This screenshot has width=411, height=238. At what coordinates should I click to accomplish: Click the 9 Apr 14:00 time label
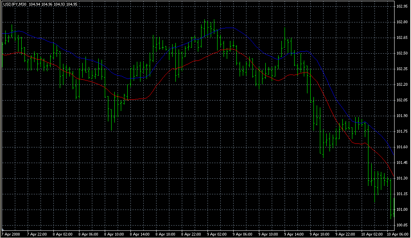(294, 234)
